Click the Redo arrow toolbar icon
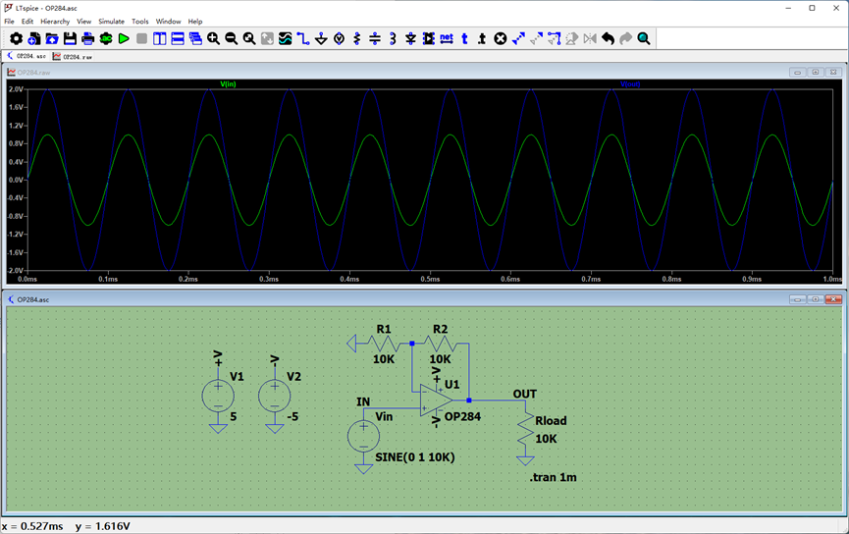Image resolution: width=849 pixels, height=534 pixels. pos(626,38)
